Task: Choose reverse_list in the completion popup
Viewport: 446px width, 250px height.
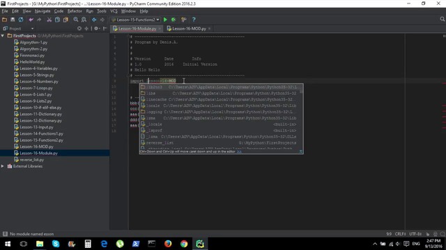Action: (220, 143)
